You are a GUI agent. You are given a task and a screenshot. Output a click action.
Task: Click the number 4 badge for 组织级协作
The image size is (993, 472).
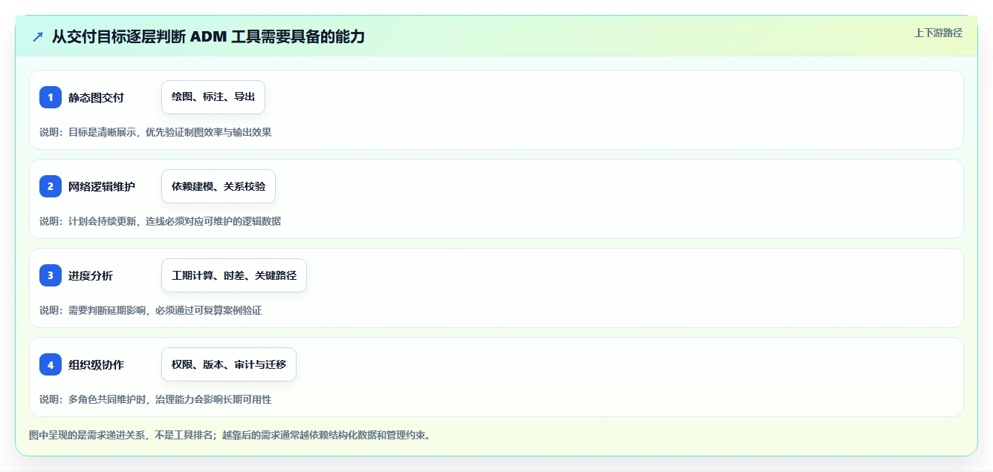51,364
